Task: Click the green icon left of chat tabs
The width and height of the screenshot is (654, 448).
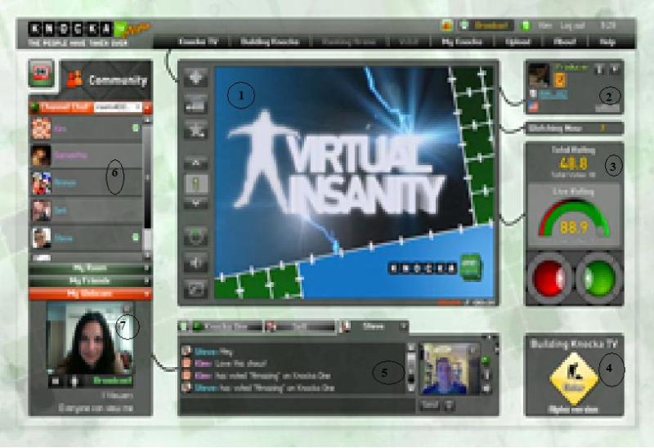Action: [184, 327]
